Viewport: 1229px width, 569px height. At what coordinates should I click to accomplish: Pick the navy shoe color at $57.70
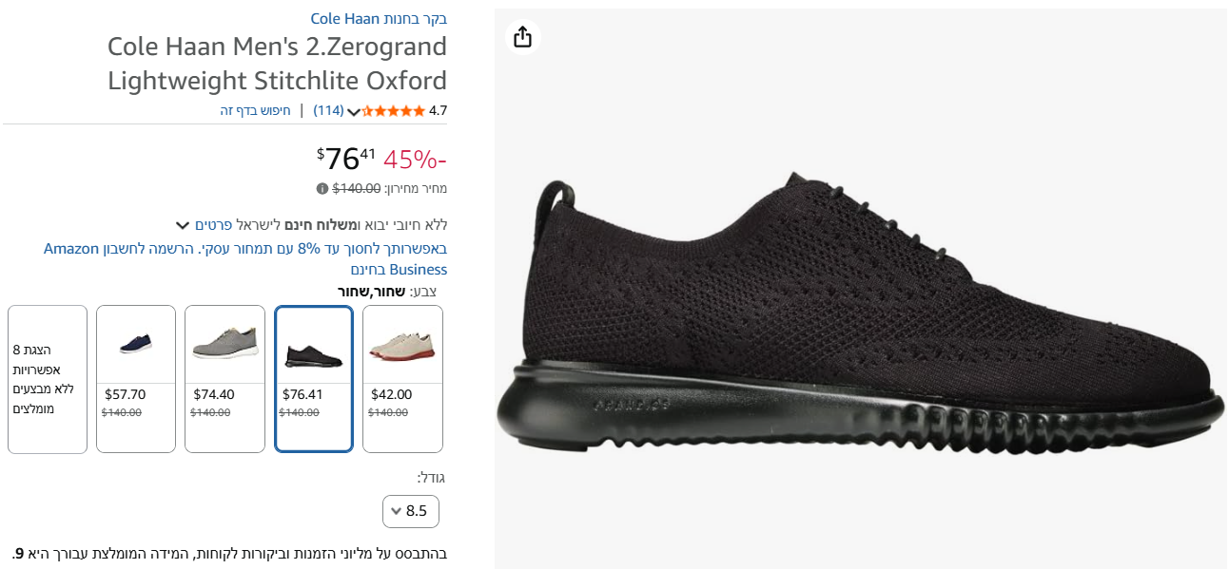[x=136, y=378]
